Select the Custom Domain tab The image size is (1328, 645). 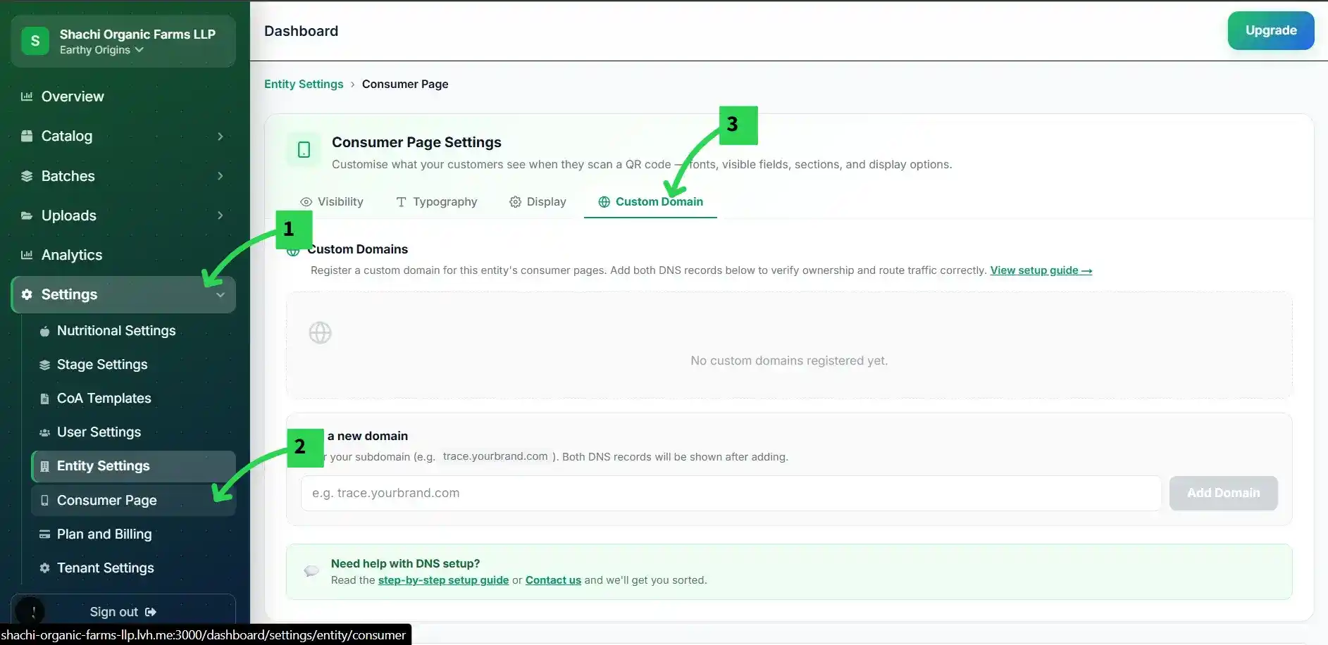(650, 202)
